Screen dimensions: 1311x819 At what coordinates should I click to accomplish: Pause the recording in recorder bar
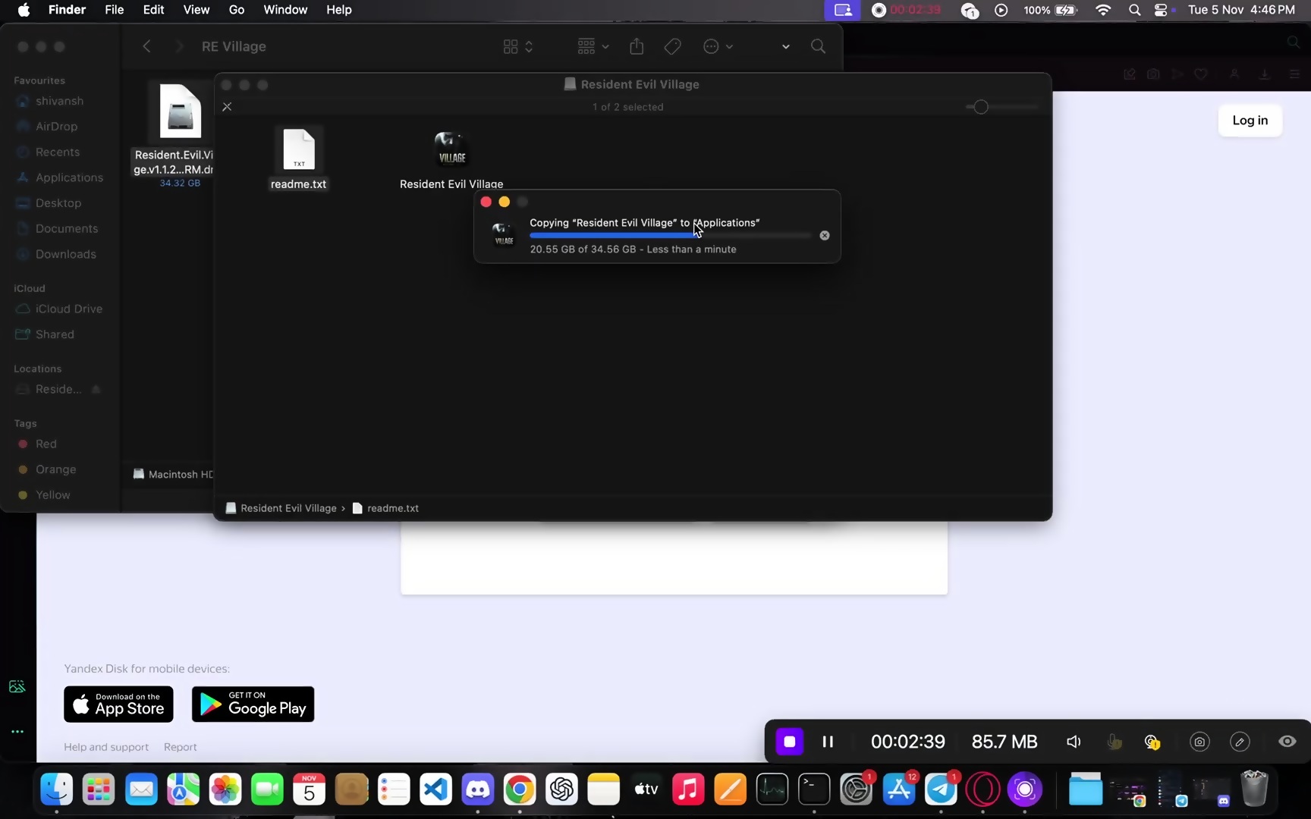point(828,742)
